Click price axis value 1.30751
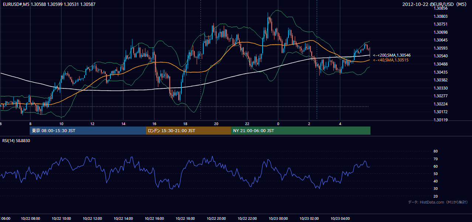Viewport: 472px width, 222px height. (x=441, y=24)
